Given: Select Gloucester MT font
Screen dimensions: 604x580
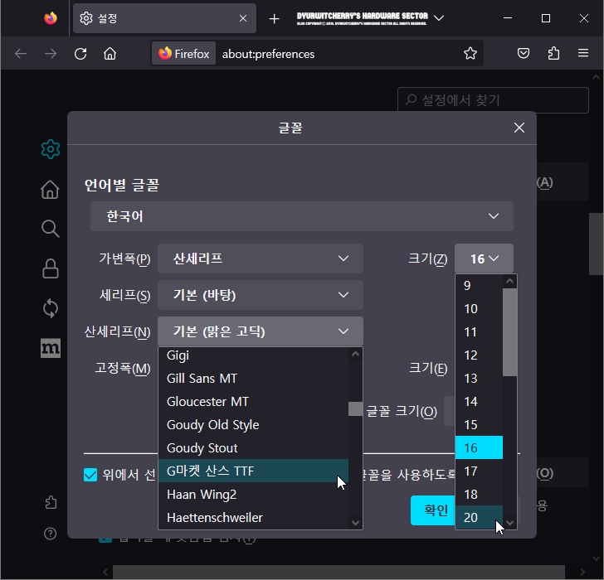Looking at the screenshot, I should coord(254,401).
